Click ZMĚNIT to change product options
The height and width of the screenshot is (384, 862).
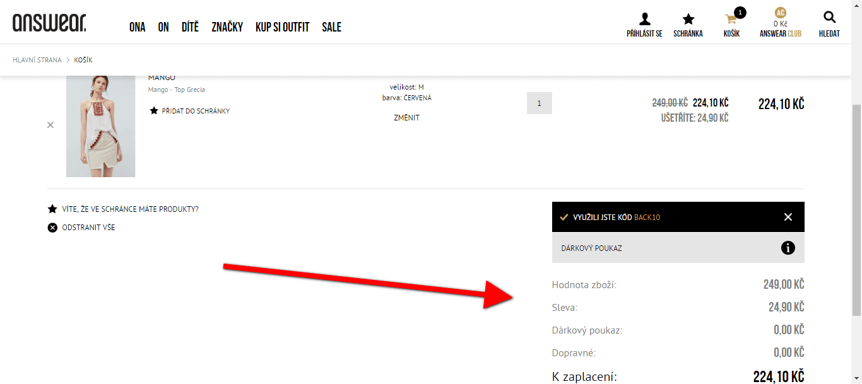coord(406,118)
